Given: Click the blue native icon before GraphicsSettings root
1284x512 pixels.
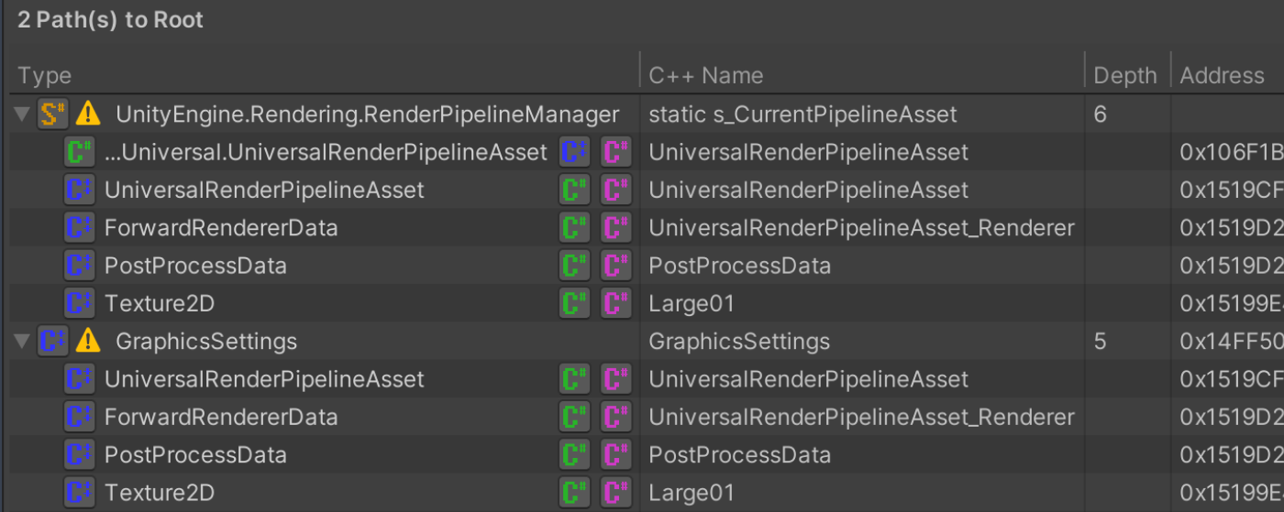Looking at the screenshot, I should 52,342.
